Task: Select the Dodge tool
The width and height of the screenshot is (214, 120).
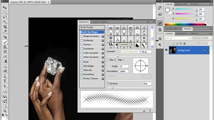Action: click(x=5, y=71)
